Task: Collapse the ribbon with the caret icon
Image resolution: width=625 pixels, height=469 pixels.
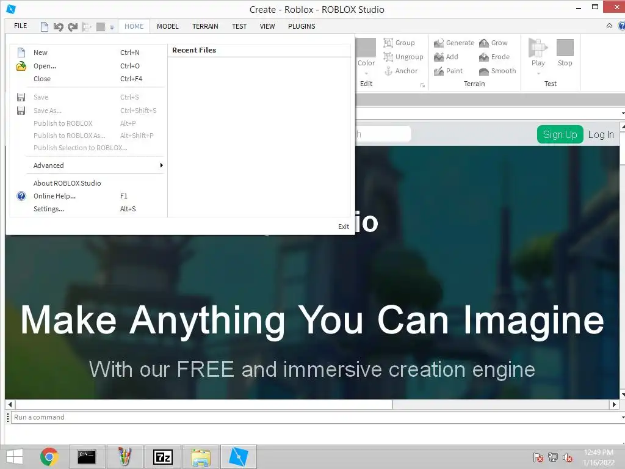Action: coord(610,26)
